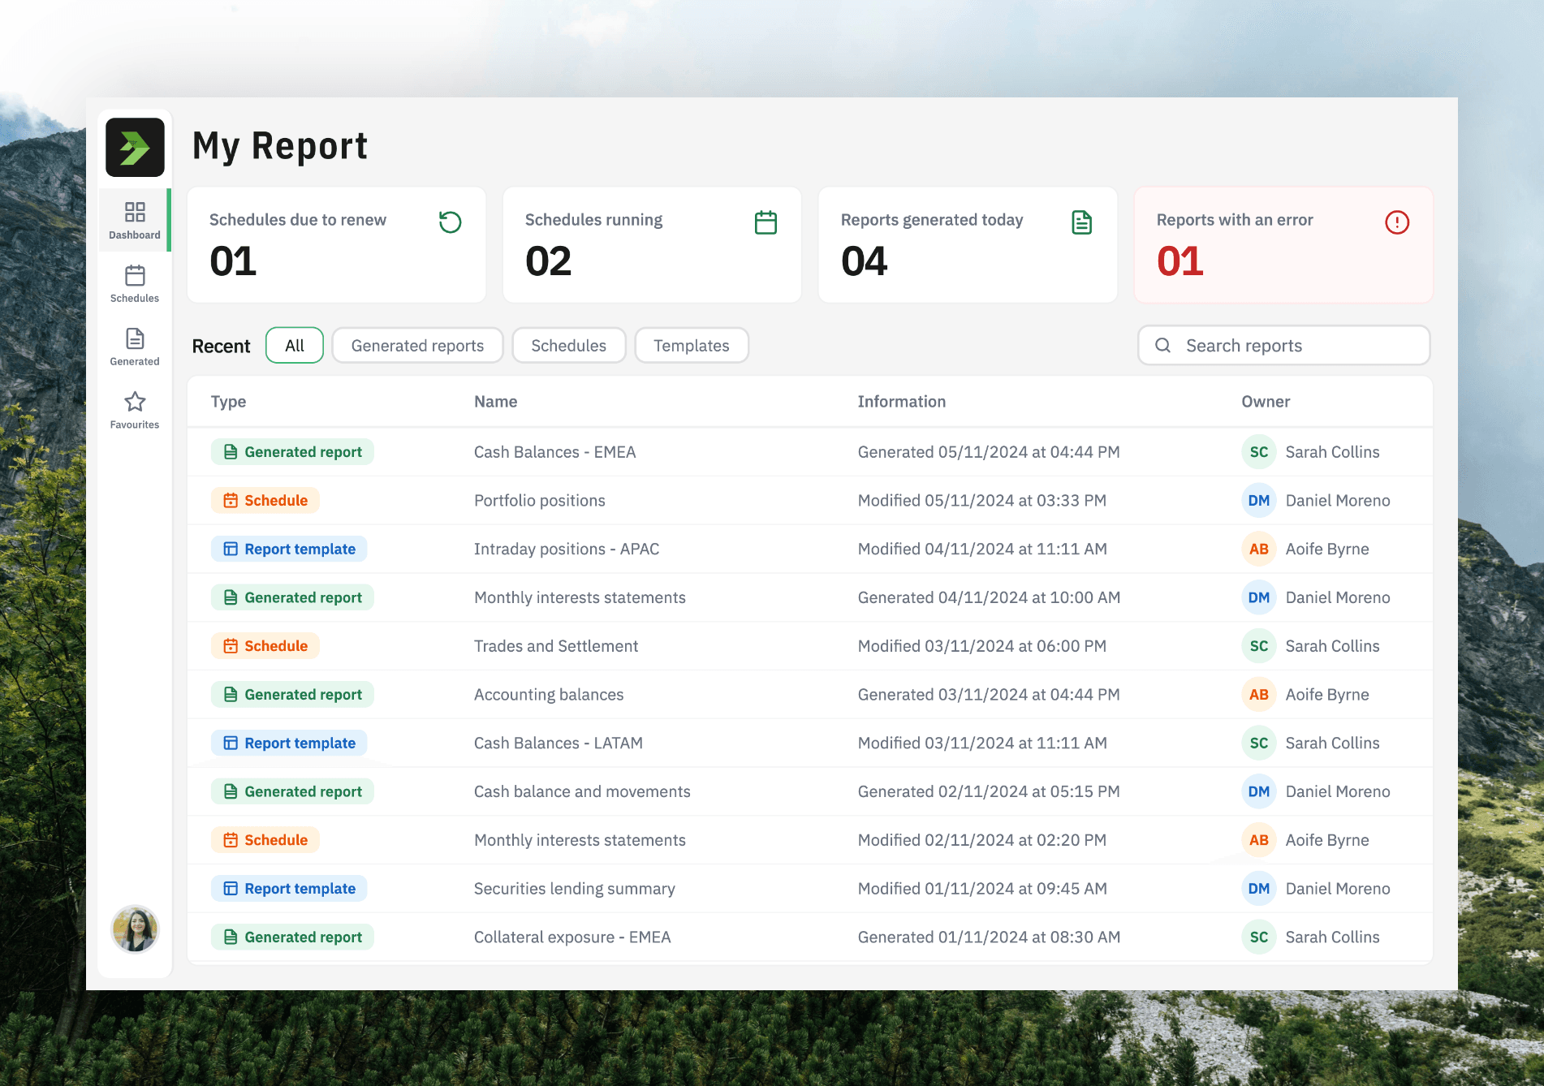Select the Schedules filter tab
The height and width of the screenshot is (1086, 1544).
point(568,345)
